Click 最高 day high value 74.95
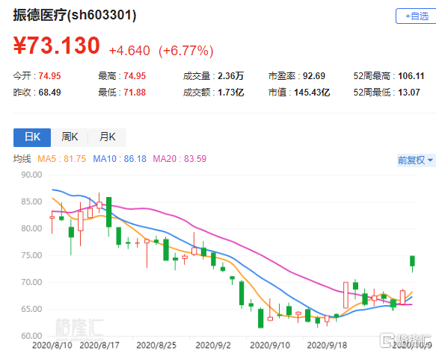 pyautogui.click(x=135, y=76)
